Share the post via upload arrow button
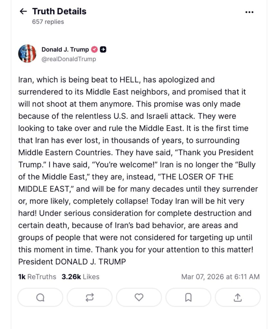275x329 pixels. point(238,298)
